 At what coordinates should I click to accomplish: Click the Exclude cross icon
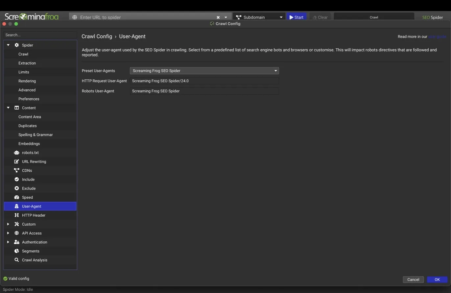16,188
